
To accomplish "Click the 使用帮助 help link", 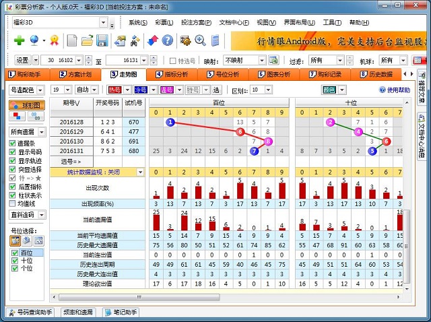I will click(395, 90).
